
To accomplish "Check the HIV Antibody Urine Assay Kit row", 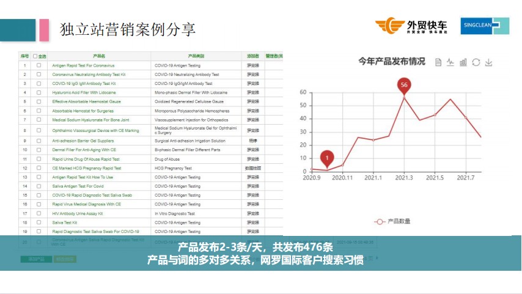I will point(39,213).
